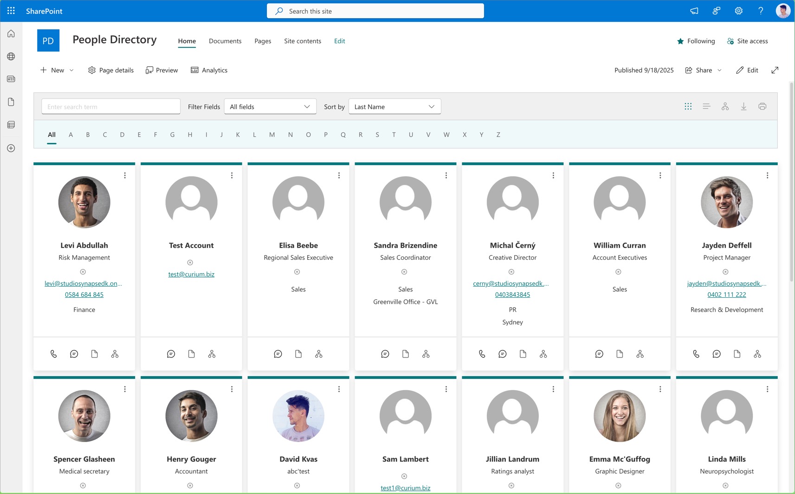
Task: Toggle Following star for this site
Action: (680, 41)
